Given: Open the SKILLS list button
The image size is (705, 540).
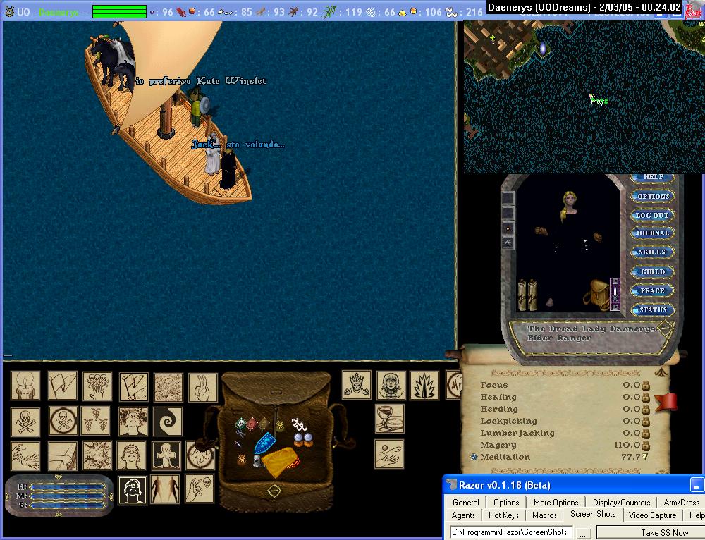Looking at the screenshot, I should (652, 252).
